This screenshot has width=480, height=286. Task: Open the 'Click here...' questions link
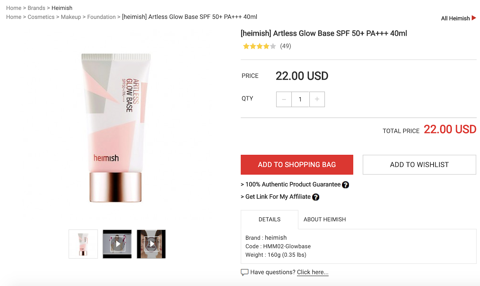coord(313,272)
